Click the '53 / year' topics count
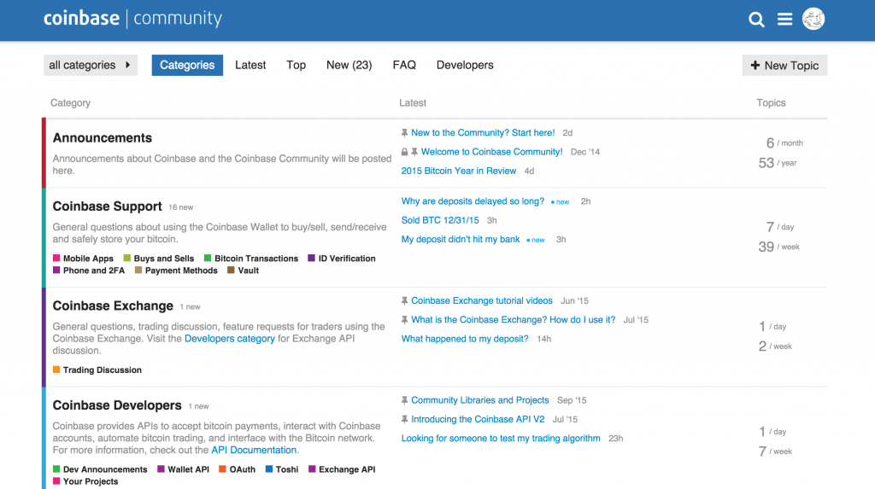 click(x=778, y=163)
